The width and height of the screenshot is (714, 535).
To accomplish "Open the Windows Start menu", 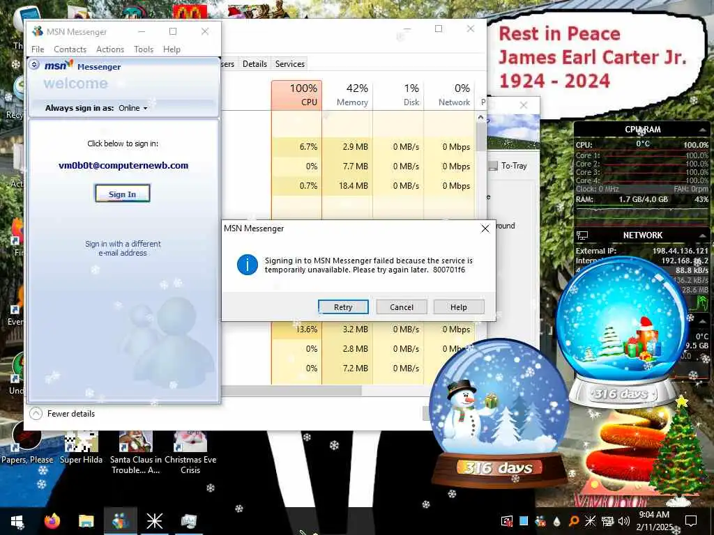I will pos(17,521).
